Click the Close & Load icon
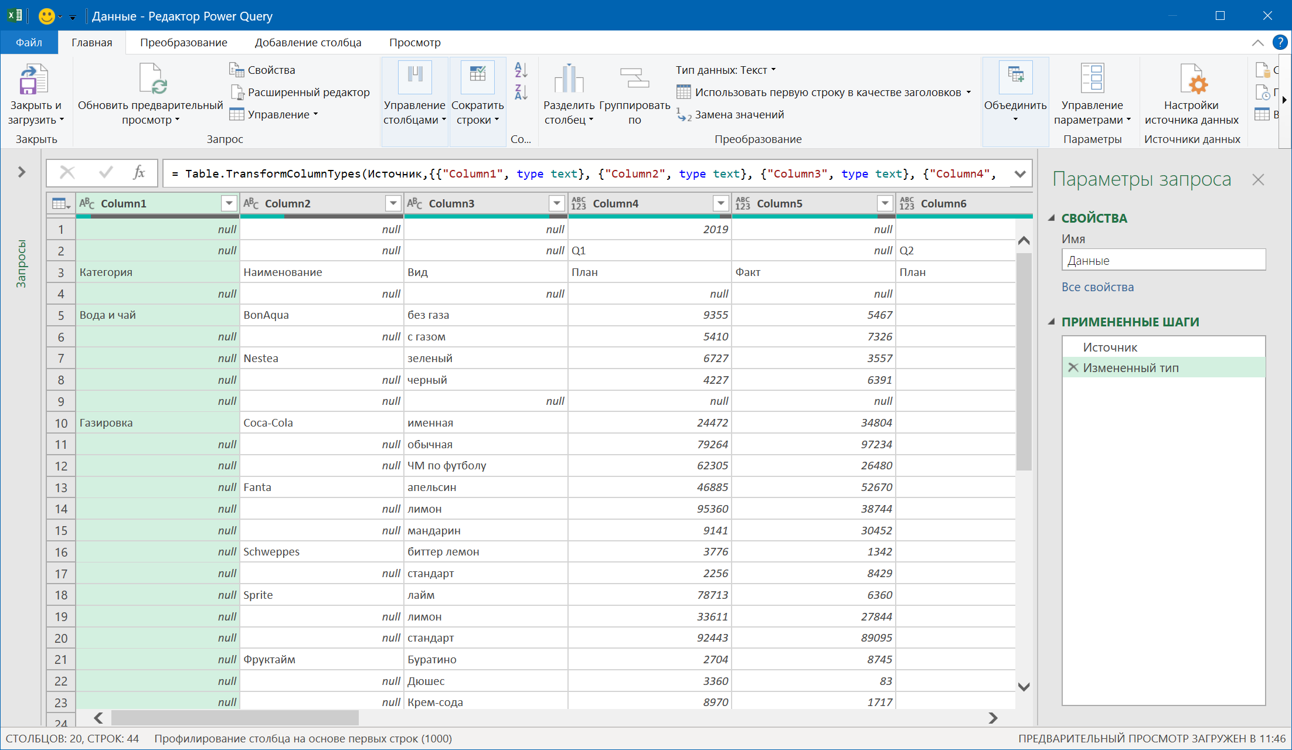 click(x=33, y=79)
